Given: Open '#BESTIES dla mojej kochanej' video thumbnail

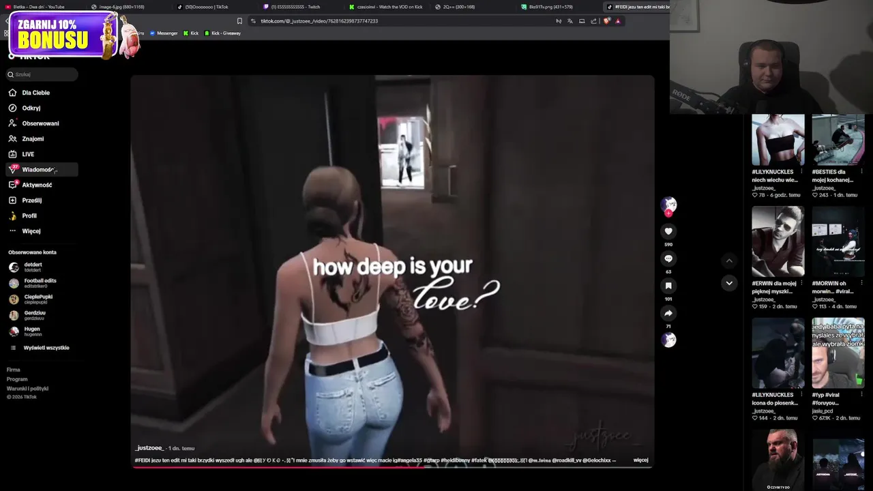Looking at the screenshot, I should [838, 140].
